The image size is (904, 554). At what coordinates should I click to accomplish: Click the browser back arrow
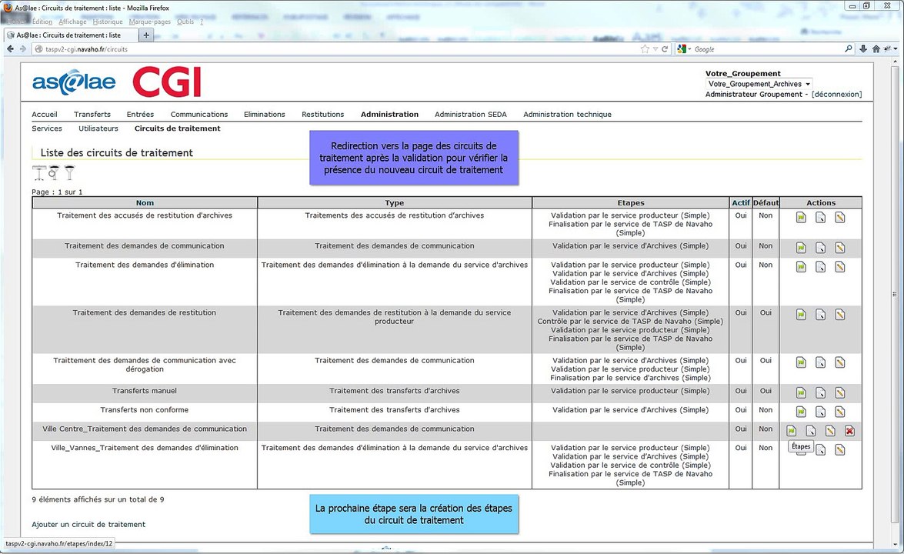10,49
